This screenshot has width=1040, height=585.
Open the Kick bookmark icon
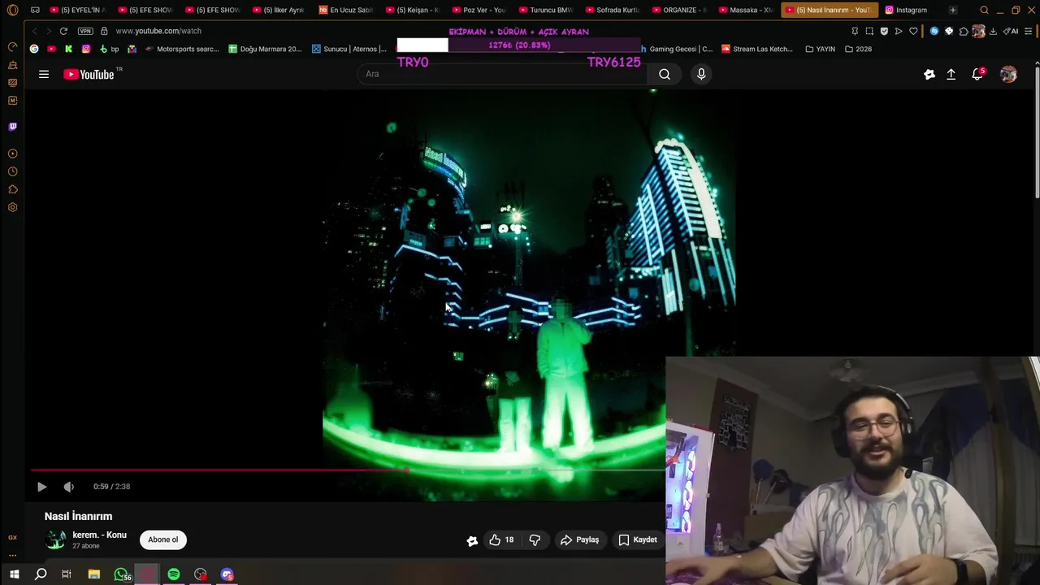[x=68, y=49]
